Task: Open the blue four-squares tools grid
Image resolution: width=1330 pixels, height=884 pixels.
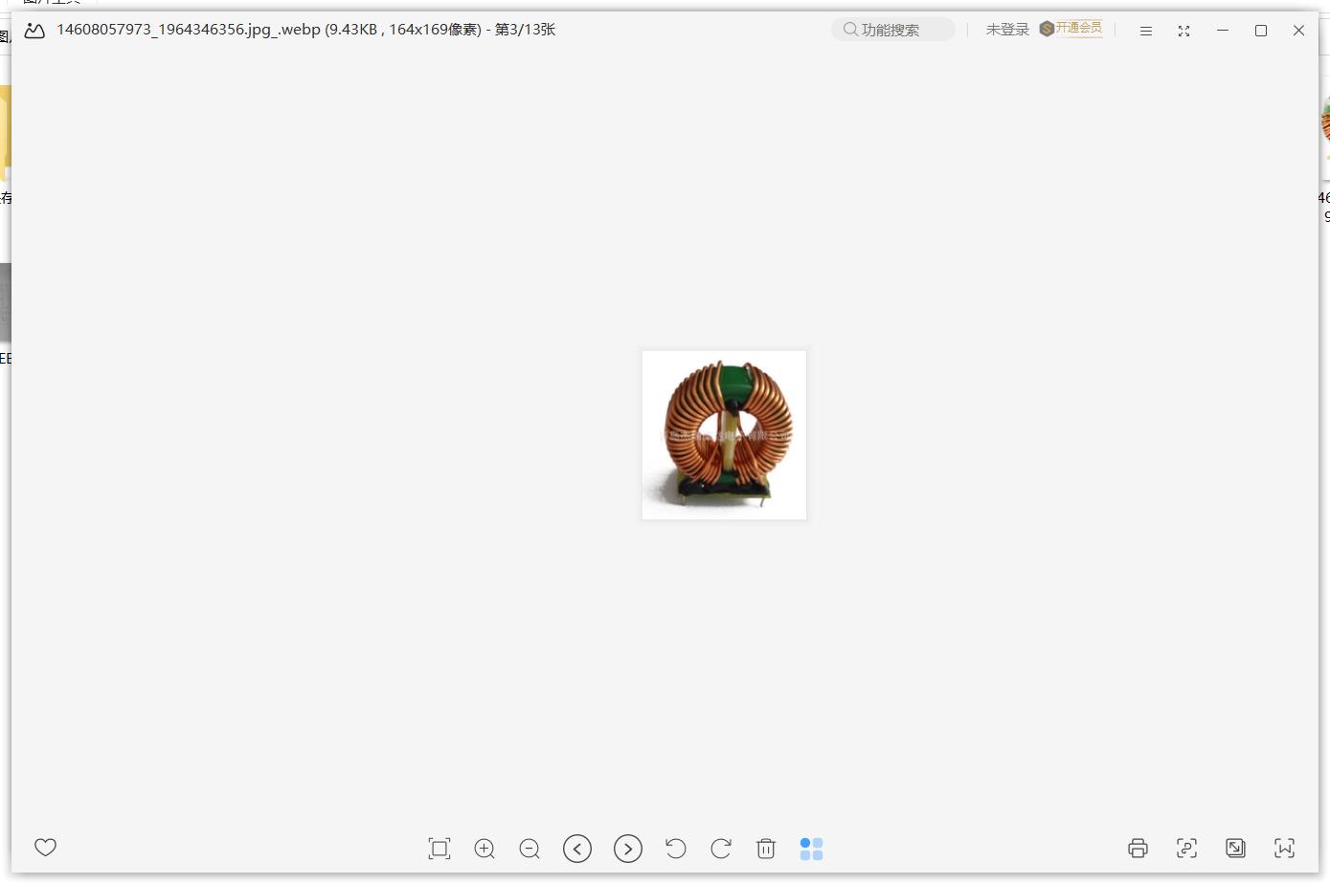Action: click(x=811, y=849)
